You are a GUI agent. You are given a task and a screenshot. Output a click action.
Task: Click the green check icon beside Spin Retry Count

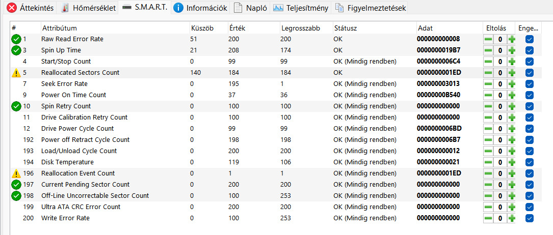tap(16, 106)
